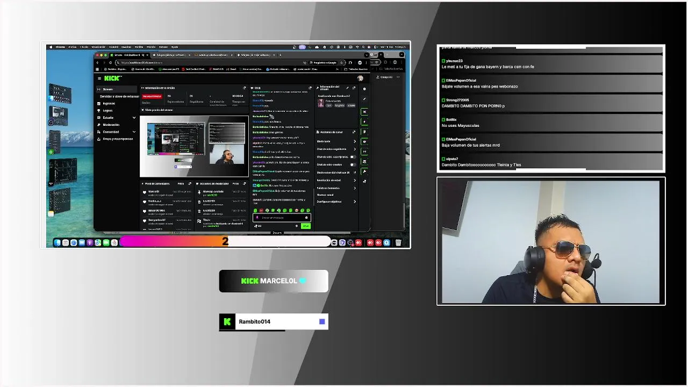Open Finder in the Dock
Viewport: 688px width, 387px height.
[x=58, y=243]
